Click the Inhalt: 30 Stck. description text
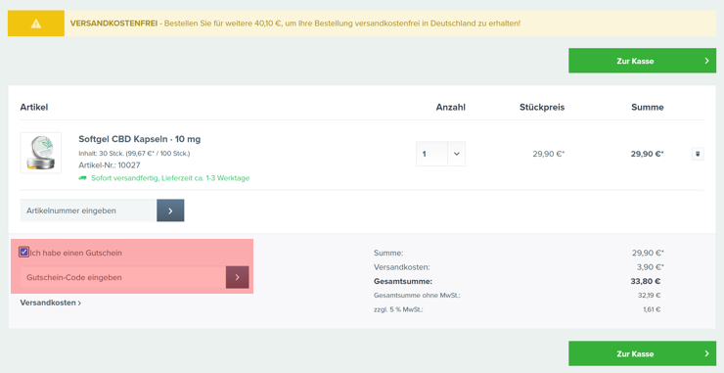 pyautogui.click(x=134, y=153)
